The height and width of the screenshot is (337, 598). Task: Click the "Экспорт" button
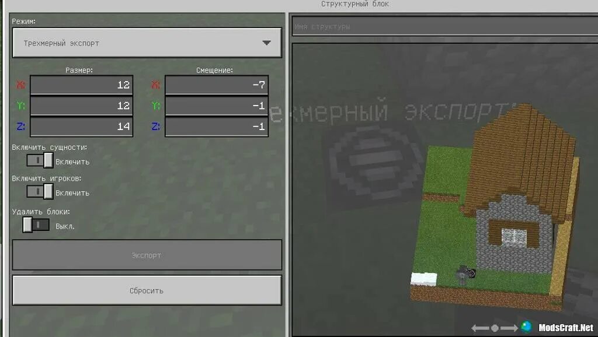tap(147, 255)
